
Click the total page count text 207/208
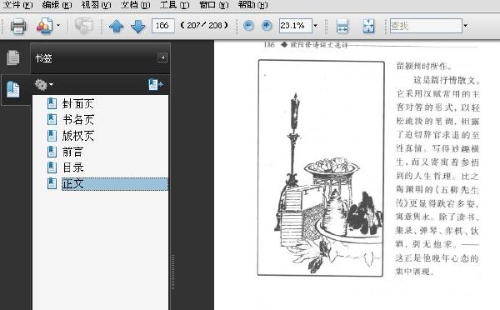(204, 25)
